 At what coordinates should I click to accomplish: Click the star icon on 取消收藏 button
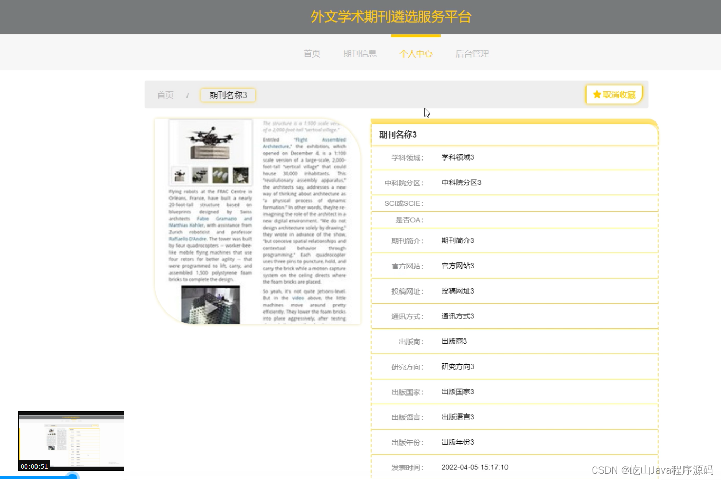coord(597,94)
